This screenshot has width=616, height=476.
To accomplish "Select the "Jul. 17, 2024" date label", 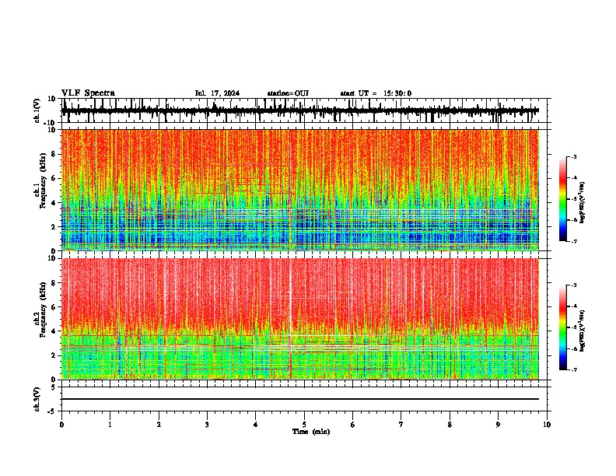I will coord(217,93).
